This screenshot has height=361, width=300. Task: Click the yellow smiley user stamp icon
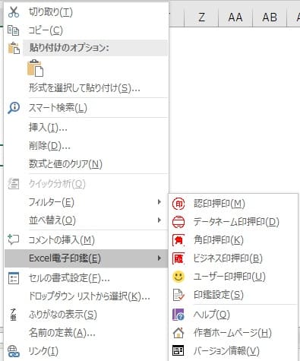[x=178, y=277]
